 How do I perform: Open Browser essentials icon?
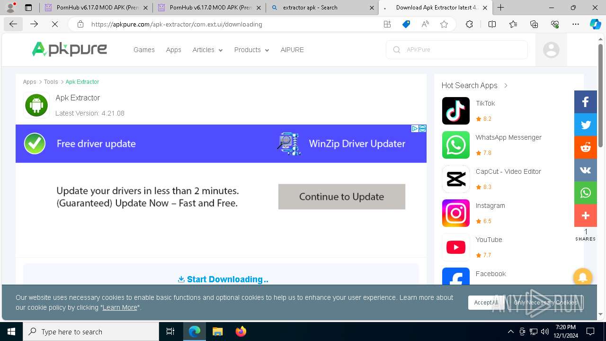555,24
